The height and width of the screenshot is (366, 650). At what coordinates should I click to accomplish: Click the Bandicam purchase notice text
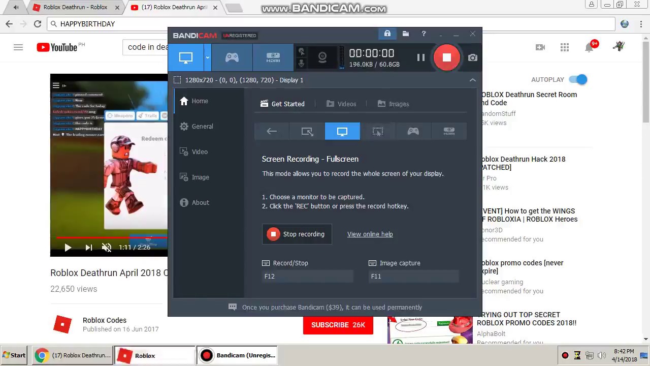[332, 307]
